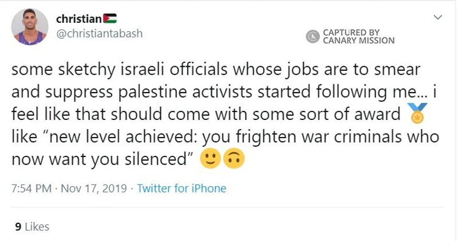Open the @christiantabash handle link
Image resolution: width=458 pixels, height=241 pixels.
point(99,34)
